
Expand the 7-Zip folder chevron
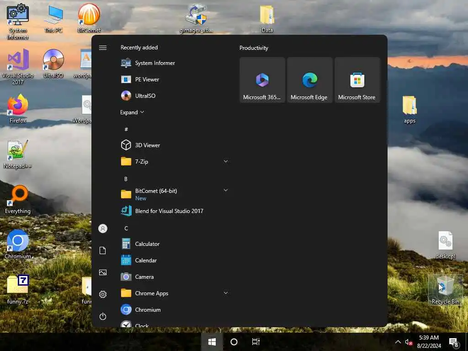[226, 161]
